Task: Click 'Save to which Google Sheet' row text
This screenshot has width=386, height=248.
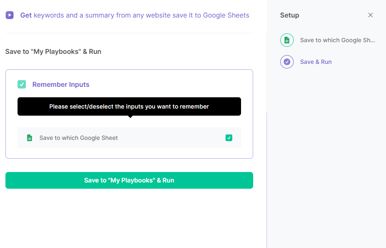Action: [x=79, y=138]
